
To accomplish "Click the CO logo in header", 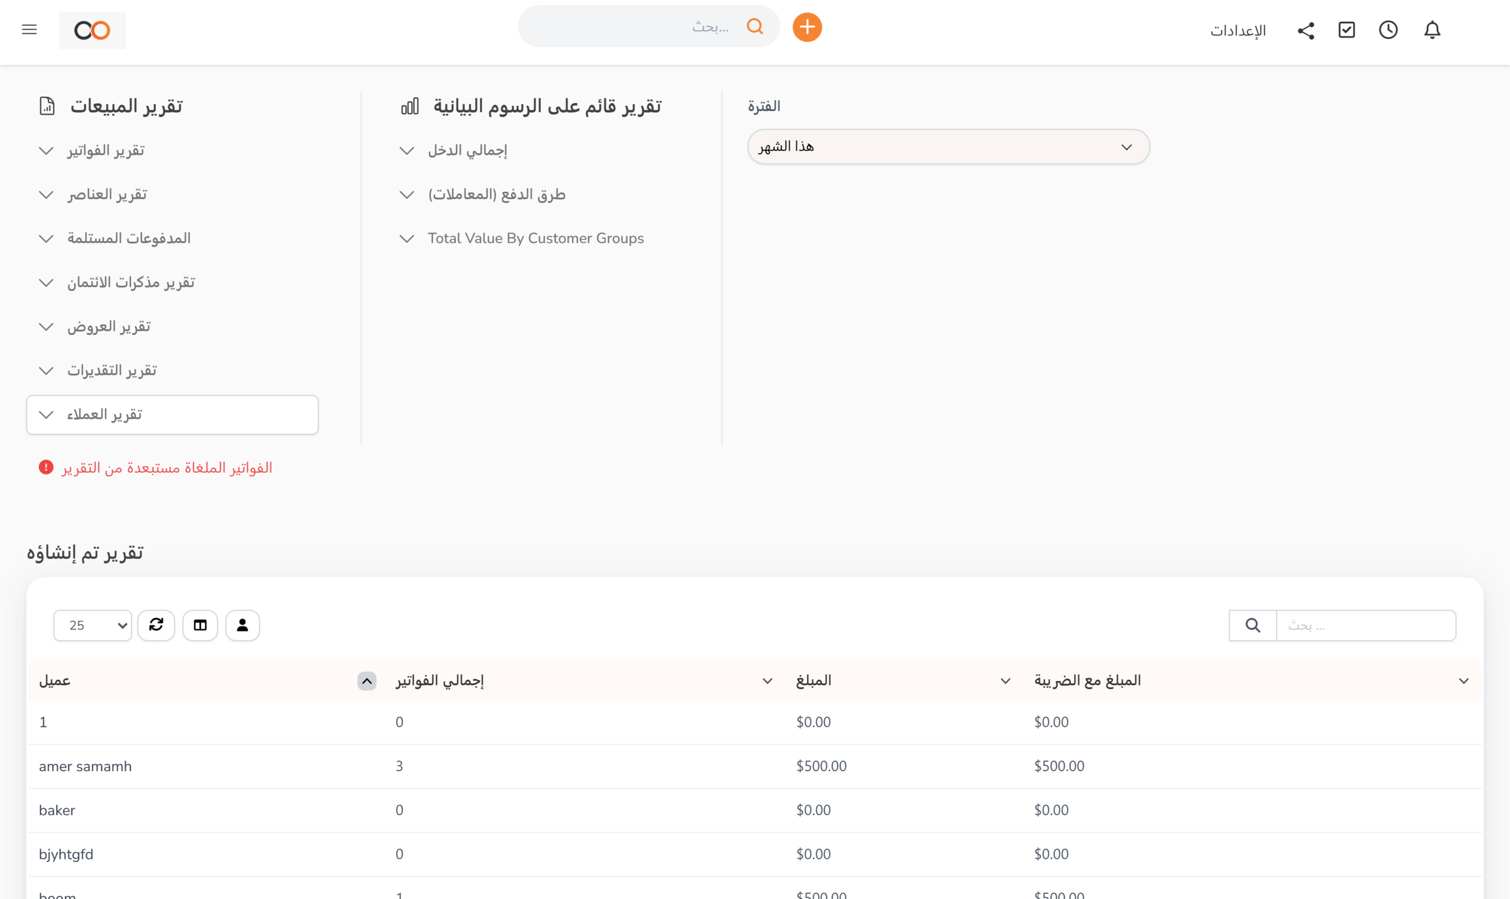I will point(92,29).
